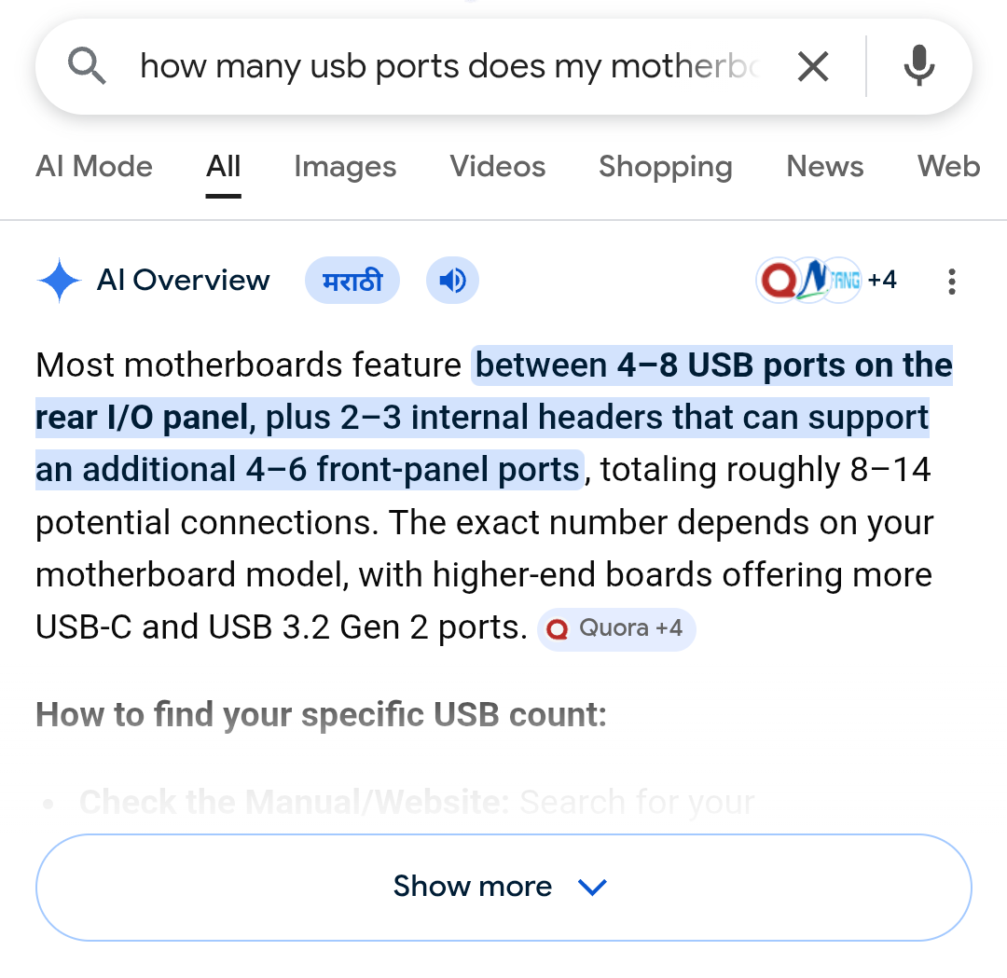Click the magnifying glass search icon
This screenshot has height=978, width=1007.
point(87,65)
